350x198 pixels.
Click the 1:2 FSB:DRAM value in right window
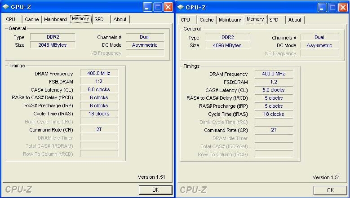(274, 82)
